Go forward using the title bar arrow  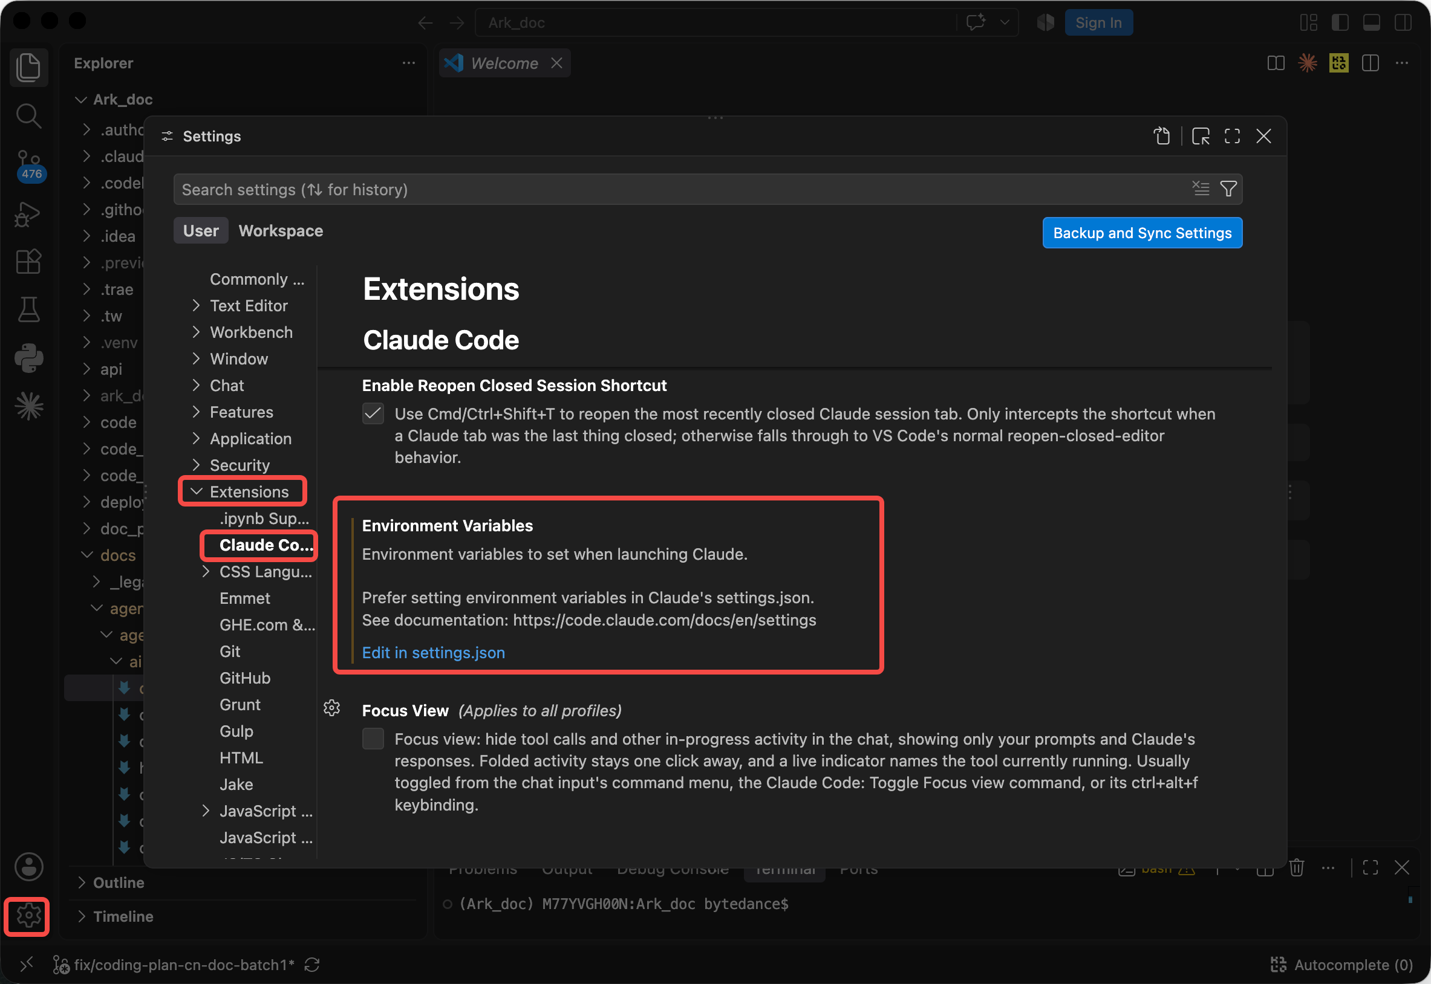(x=457, y=23)
